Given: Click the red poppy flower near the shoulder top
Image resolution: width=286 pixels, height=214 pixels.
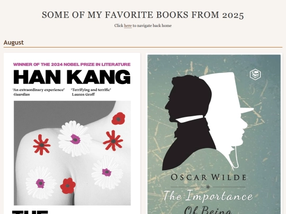Looking at the screenshot, I should 119,118.
